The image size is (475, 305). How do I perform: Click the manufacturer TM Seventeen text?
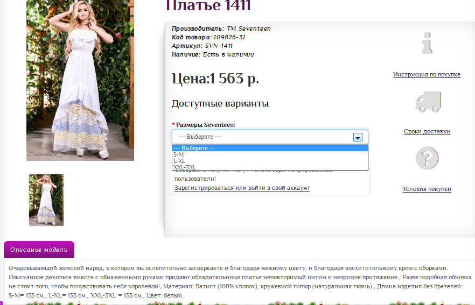click(x=249, y=29)
